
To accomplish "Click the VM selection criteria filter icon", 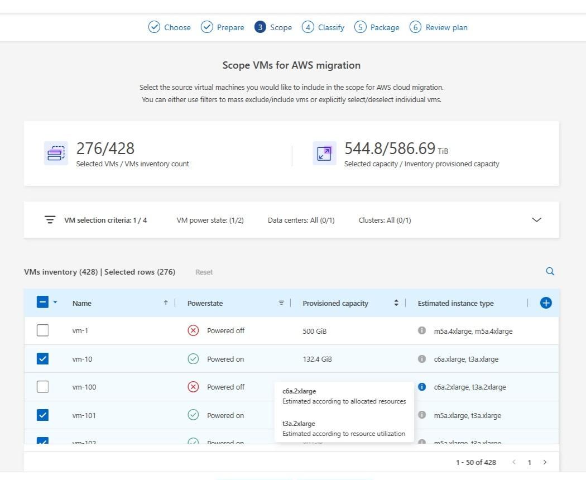I will (50, 220).
